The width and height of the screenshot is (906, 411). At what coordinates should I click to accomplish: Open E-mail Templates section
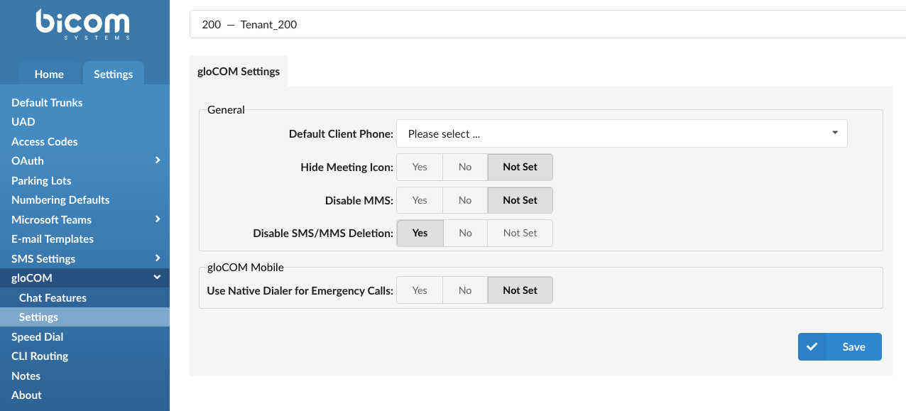click(x=52, y=239)
